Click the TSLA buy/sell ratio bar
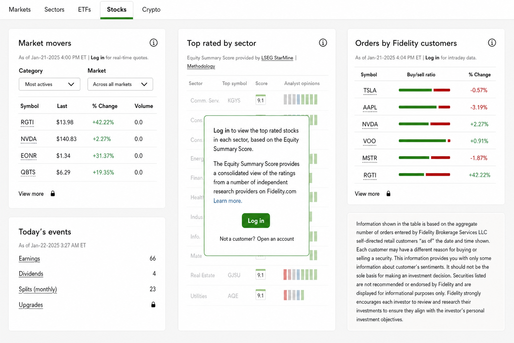Screen dimensions: 514x343 point(424,90)
